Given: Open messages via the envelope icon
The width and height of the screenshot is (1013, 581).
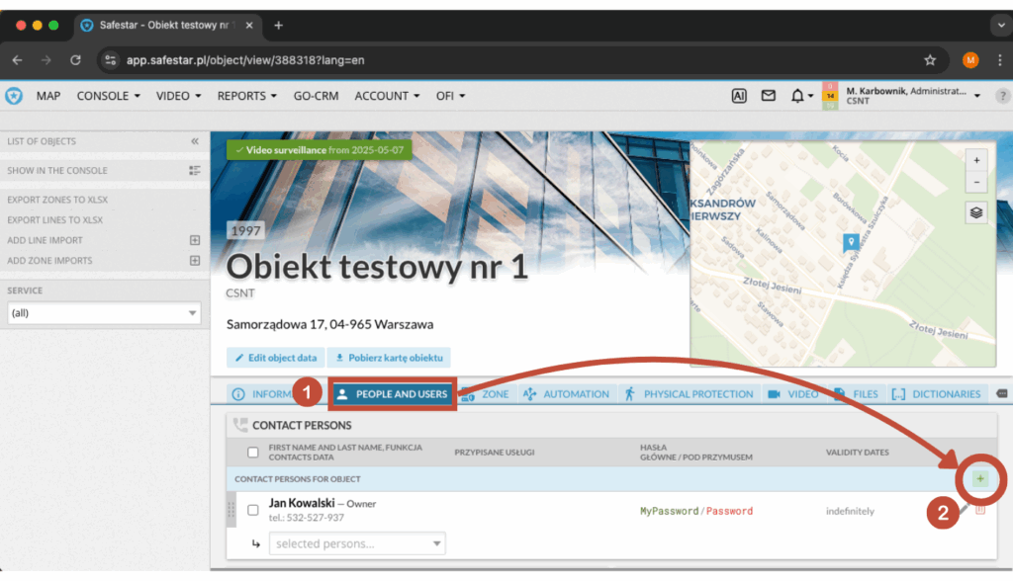Looking at the screenshot, I should tap(768, 96).
